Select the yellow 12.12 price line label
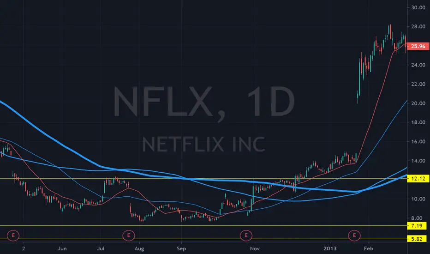Viewport: 430px width, 254px height. pos(418,179)
